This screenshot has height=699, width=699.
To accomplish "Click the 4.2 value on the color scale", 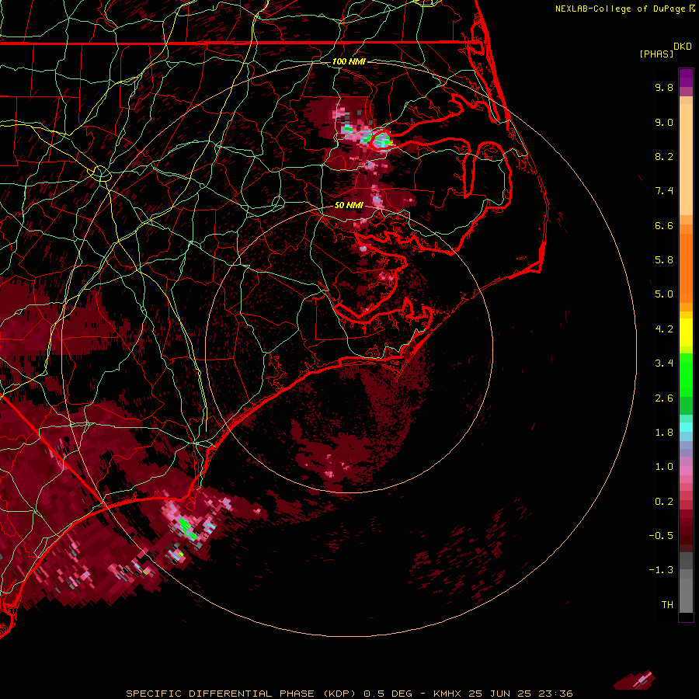I will [664, 329].
